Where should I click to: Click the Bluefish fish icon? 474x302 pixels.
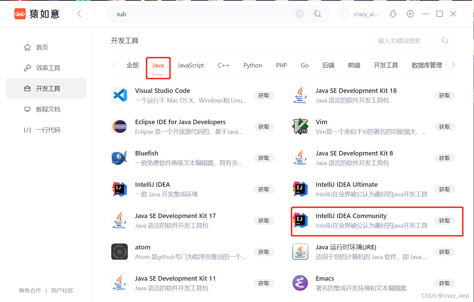120,158
